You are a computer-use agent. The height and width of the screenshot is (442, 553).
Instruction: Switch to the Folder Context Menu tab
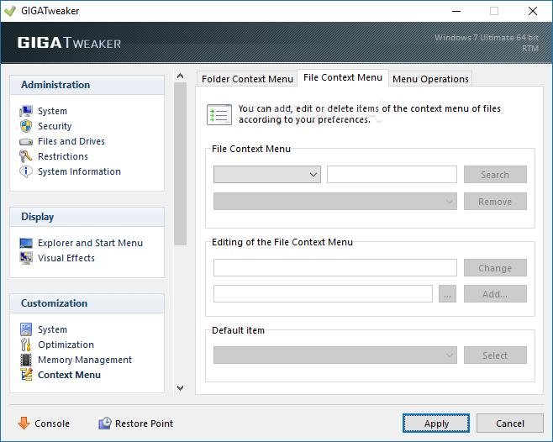tap(247, 79)
